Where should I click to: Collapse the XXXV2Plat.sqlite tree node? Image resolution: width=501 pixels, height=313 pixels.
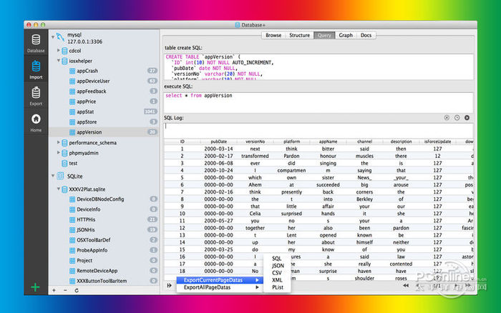(x=58, y=189)
